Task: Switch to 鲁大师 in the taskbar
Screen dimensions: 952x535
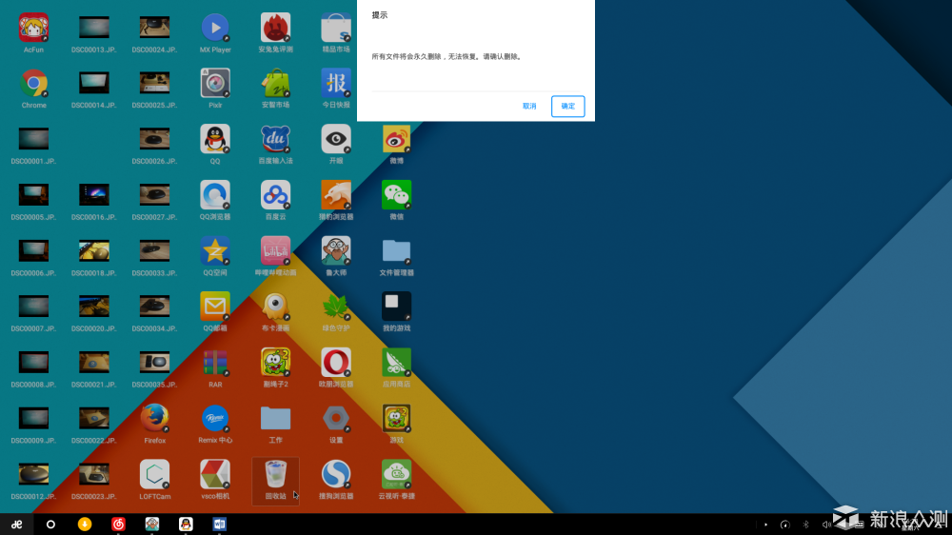Action: point(151,525)
